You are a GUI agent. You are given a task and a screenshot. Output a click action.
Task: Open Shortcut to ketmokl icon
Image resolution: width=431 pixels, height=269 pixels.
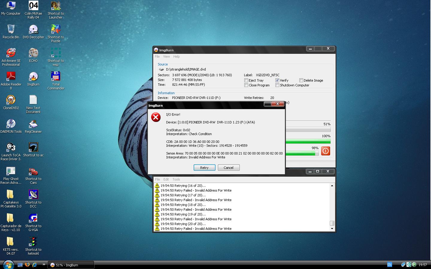click(33, 246)
